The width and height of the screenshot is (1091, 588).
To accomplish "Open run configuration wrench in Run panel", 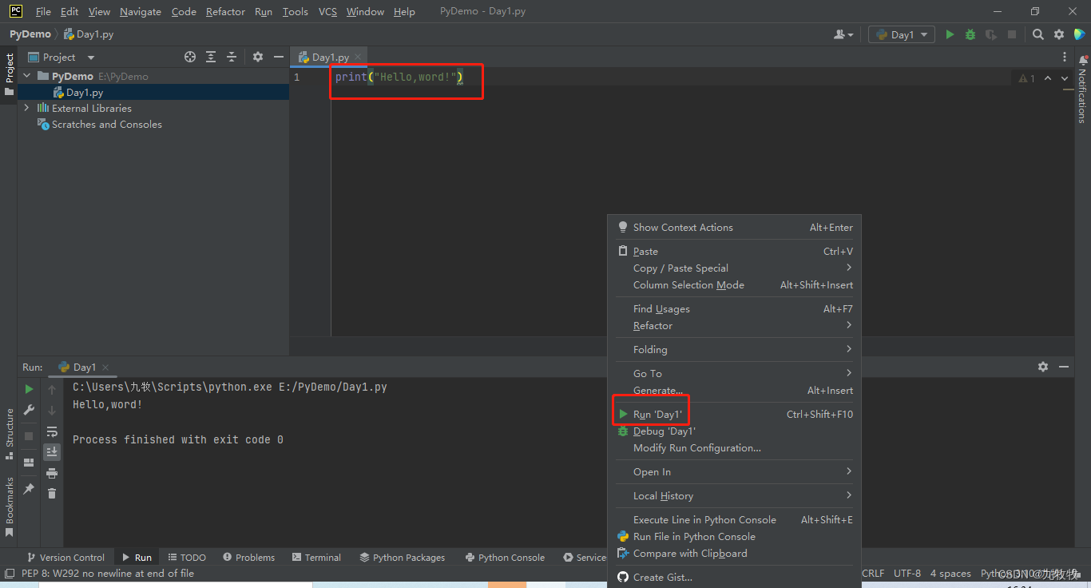I will (x=29, y=410).
